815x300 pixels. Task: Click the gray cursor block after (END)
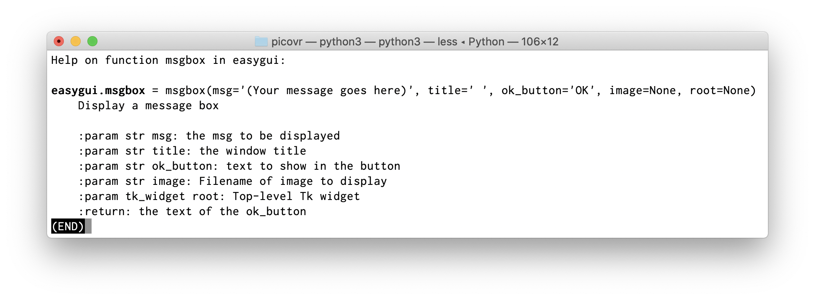click(88, 226)
